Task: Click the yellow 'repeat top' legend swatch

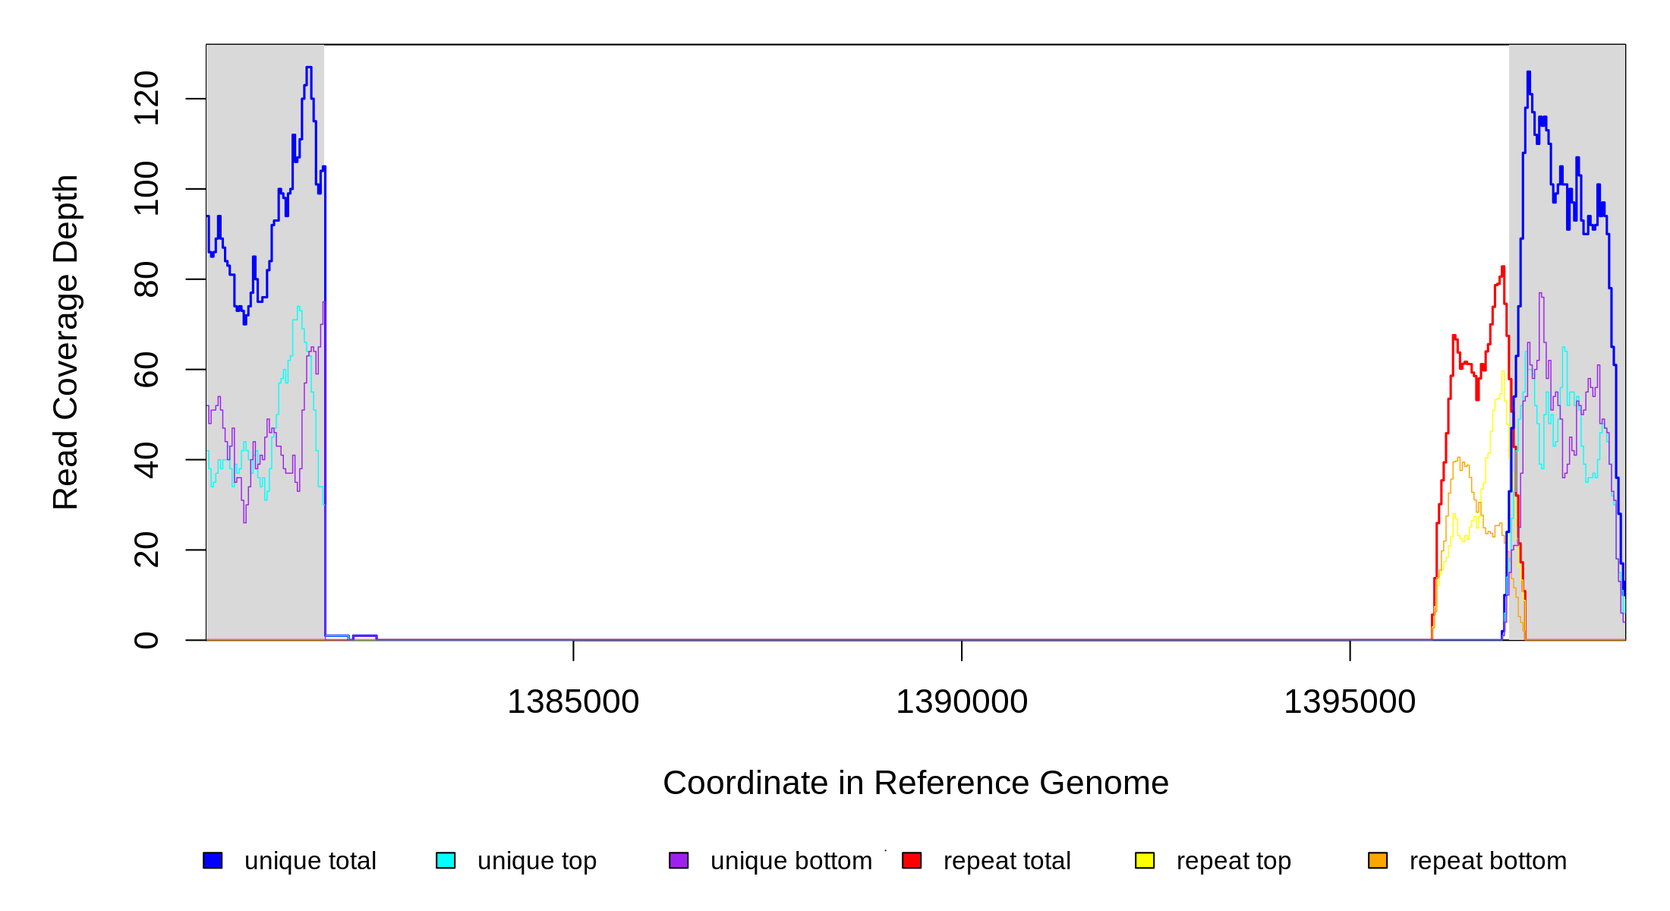Action: 1145,860
